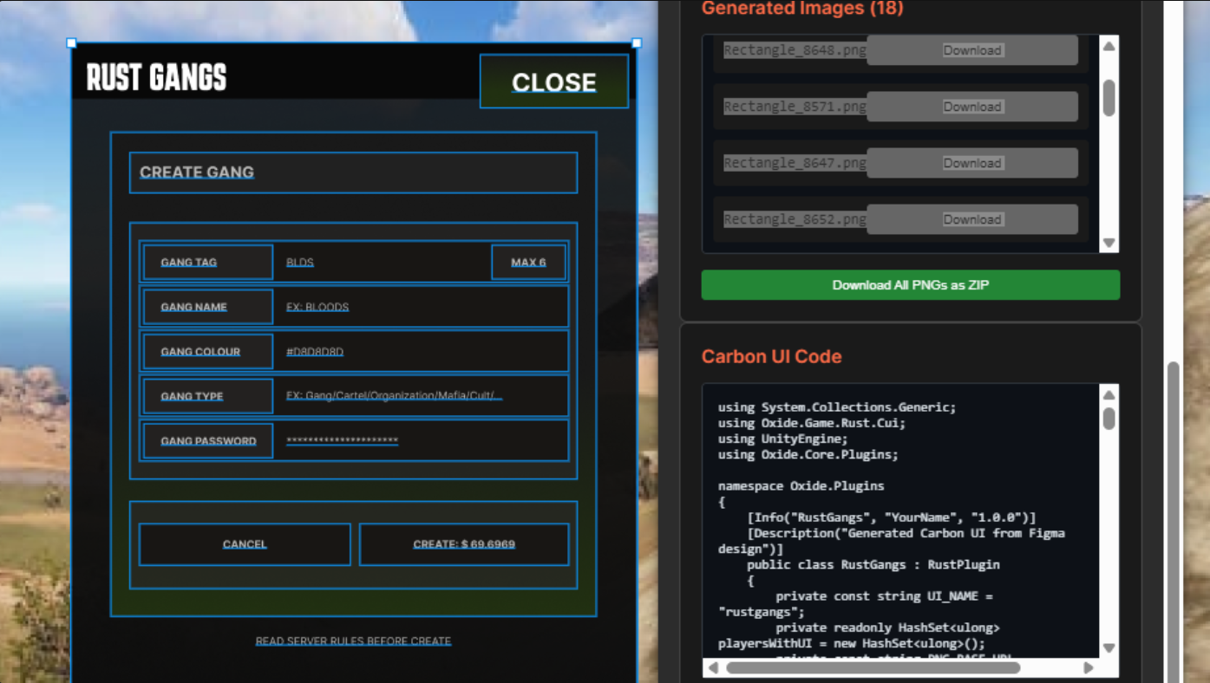This screenshot has width=1210, height=683.
Task: Click the Gang Colour hex value field
Action: click(421, 352)
